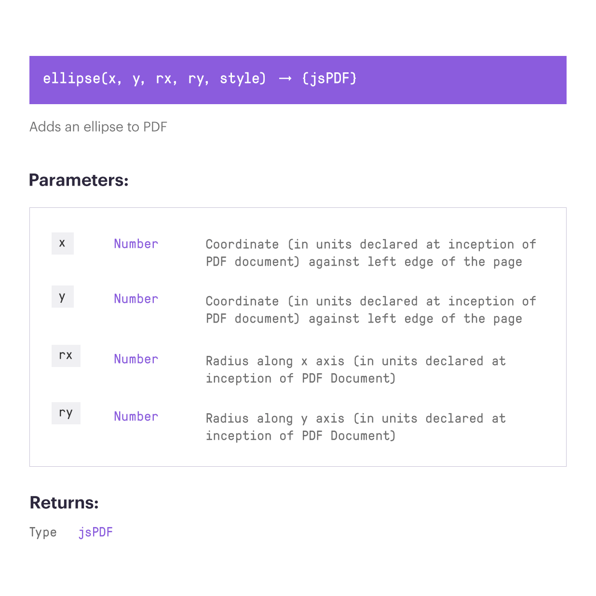Click the Number type for parameter y
The image size is (596, 596).
pyautogui.click(x=136, y=299)
